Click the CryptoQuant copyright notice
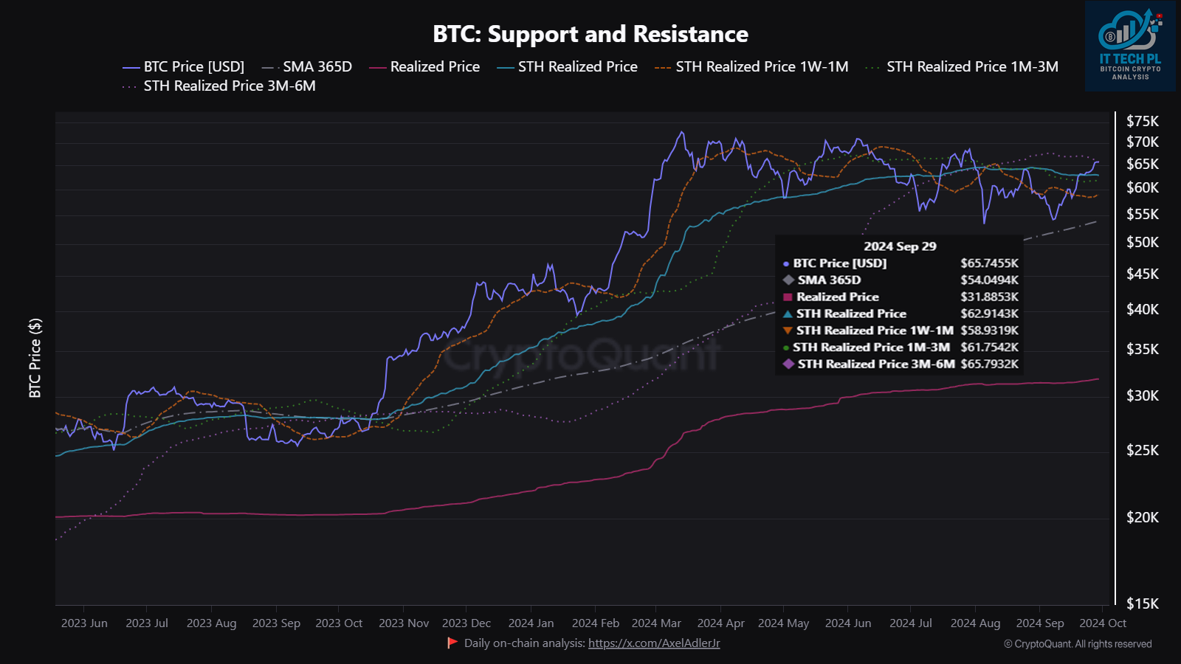 1078,644
